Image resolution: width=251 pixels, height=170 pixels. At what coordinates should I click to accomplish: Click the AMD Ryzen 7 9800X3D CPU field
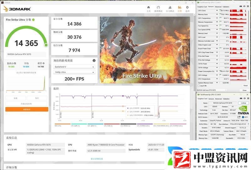106,145
